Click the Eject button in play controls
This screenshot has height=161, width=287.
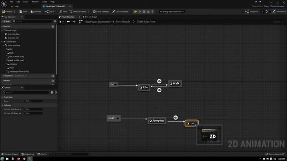[x=148, y=12]
